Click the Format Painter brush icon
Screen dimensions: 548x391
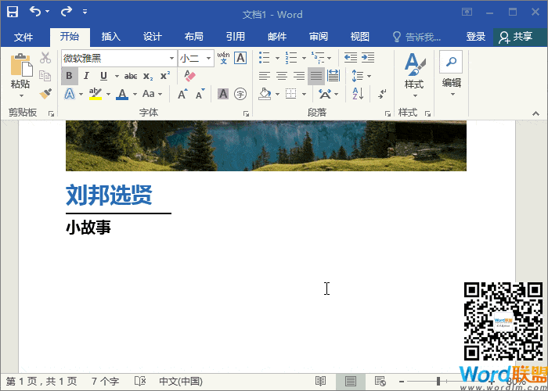[x=45, y=94]
